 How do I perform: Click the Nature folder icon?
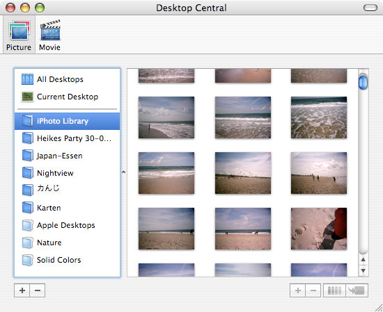pos(27,243)
